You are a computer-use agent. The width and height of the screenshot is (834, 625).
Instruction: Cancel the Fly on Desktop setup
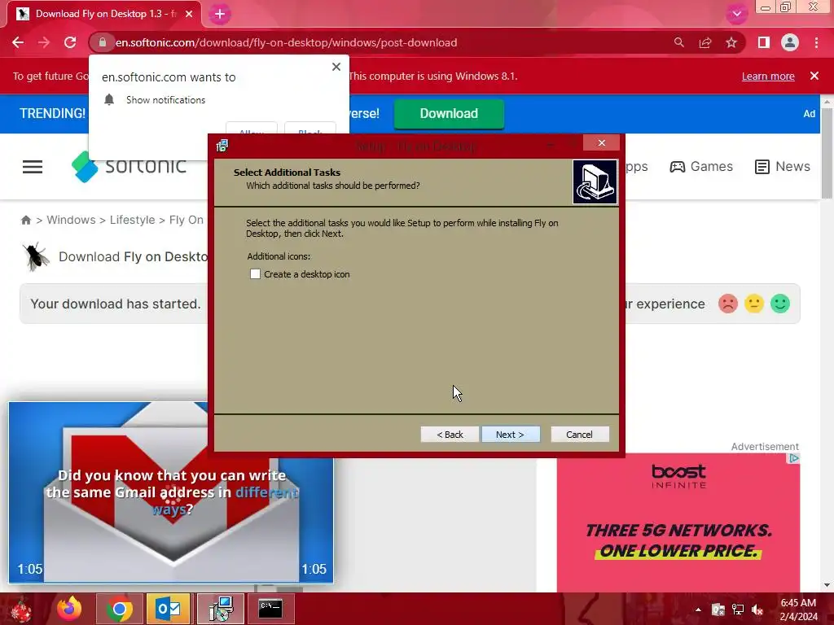pos(579,435)
